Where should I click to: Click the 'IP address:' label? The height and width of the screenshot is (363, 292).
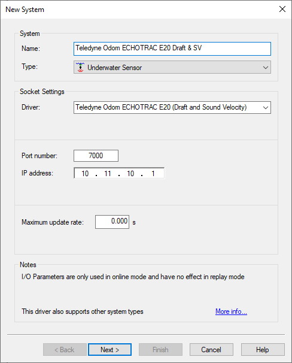point(37,173)
